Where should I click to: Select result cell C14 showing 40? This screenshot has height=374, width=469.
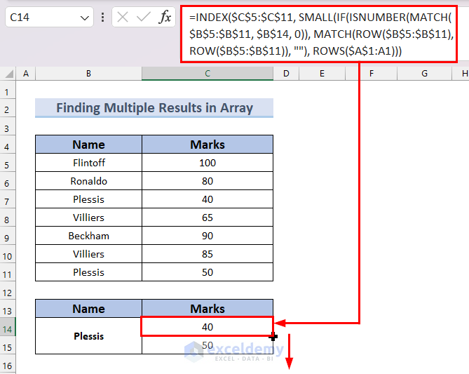[x=208, y=327]
